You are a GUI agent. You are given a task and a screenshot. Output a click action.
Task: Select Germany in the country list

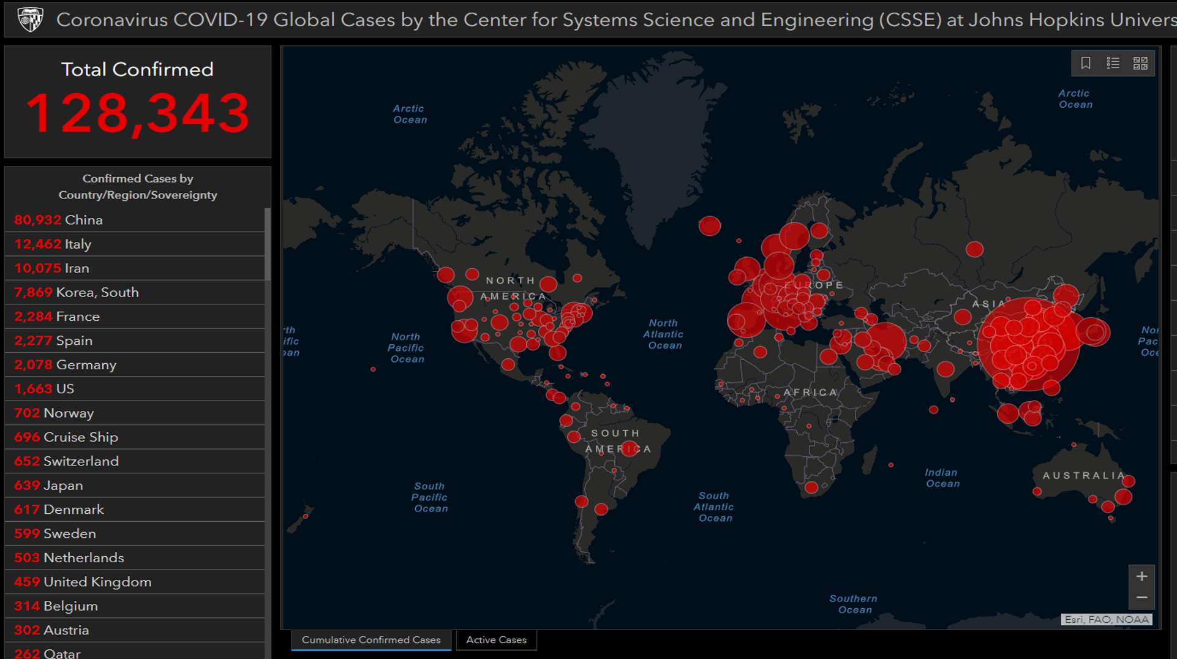click(135, 365)
